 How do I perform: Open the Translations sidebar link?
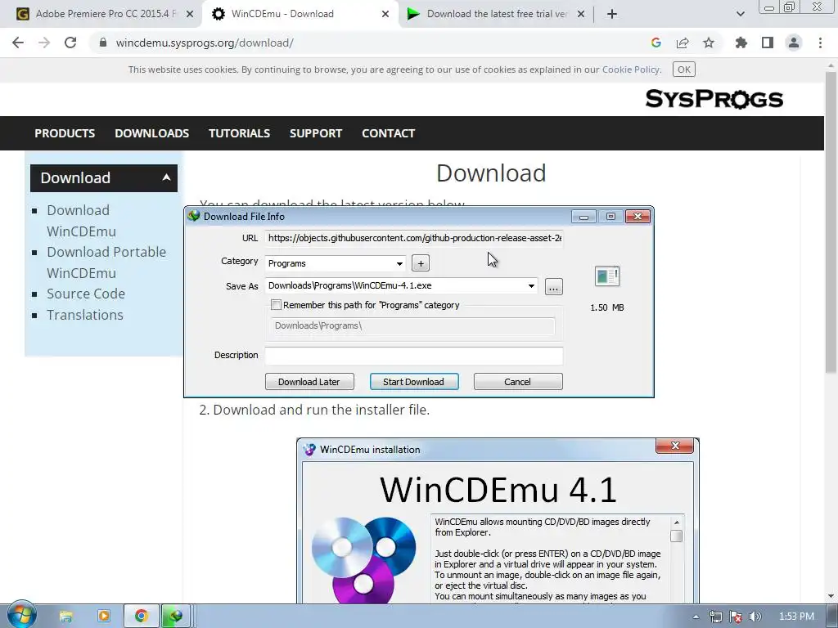(x=85, y=315)
